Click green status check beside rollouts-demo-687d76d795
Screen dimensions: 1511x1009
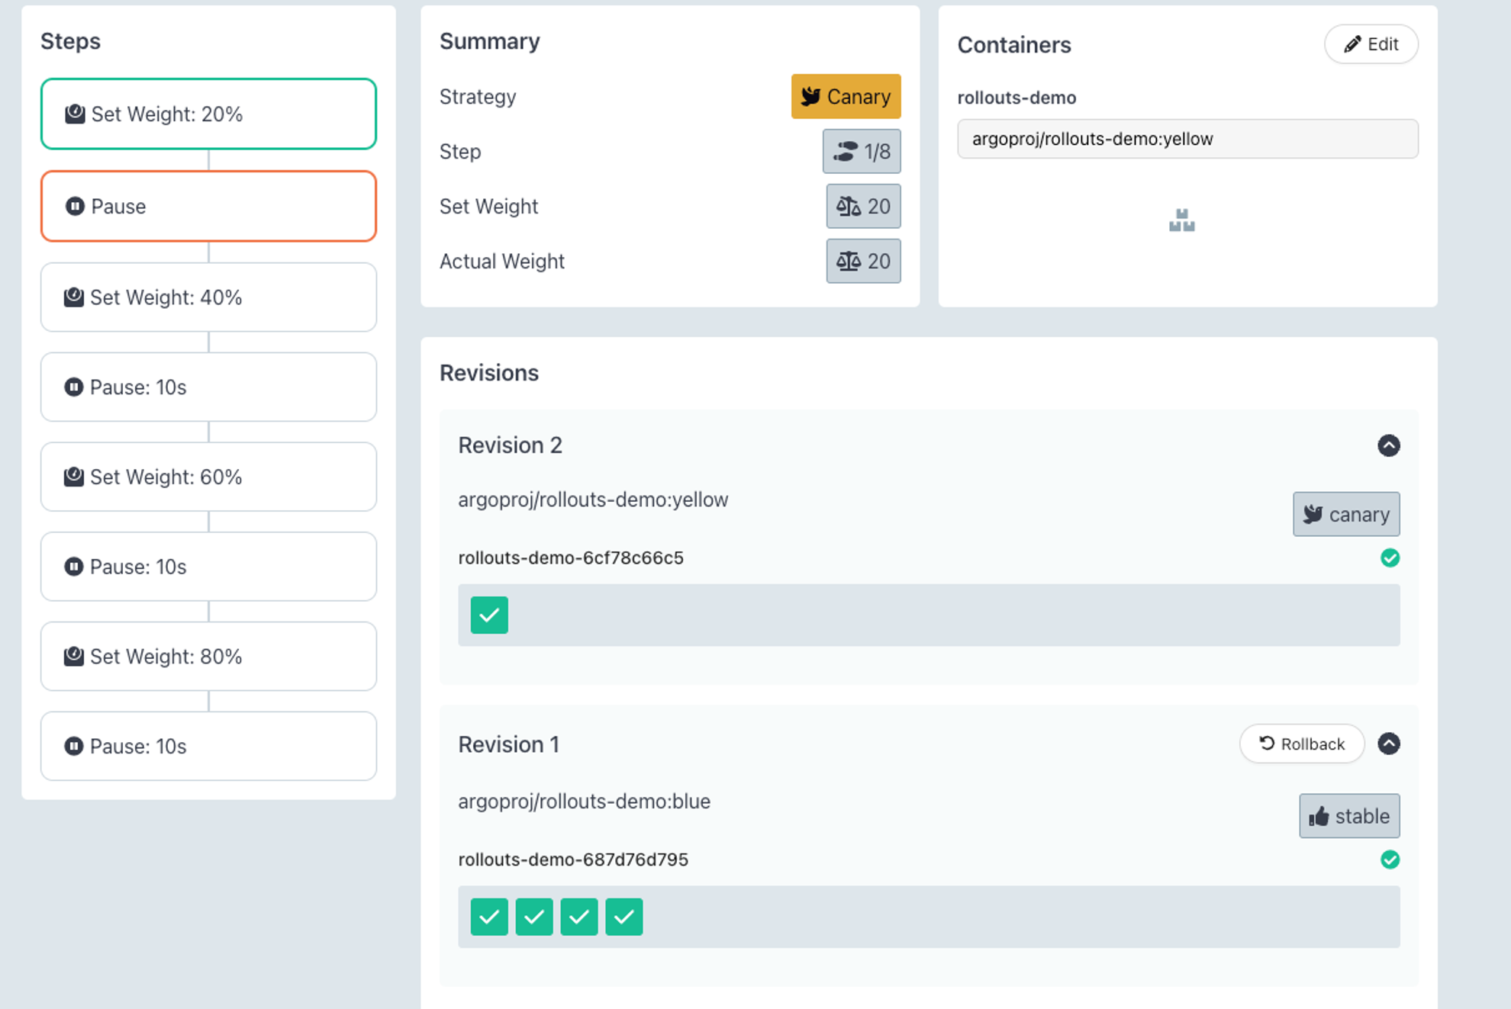pos(1390,860)
